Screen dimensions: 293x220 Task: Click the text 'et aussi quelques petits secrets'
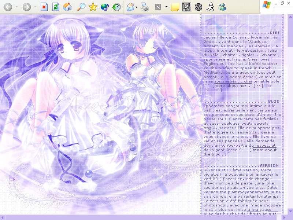point(236,124)
